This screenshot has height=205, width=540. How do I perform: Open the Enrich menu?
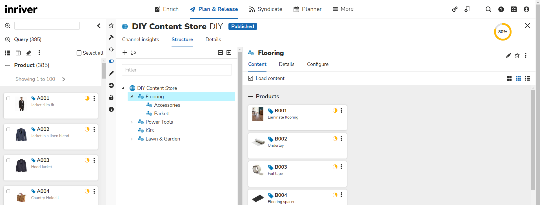[166, 9]
